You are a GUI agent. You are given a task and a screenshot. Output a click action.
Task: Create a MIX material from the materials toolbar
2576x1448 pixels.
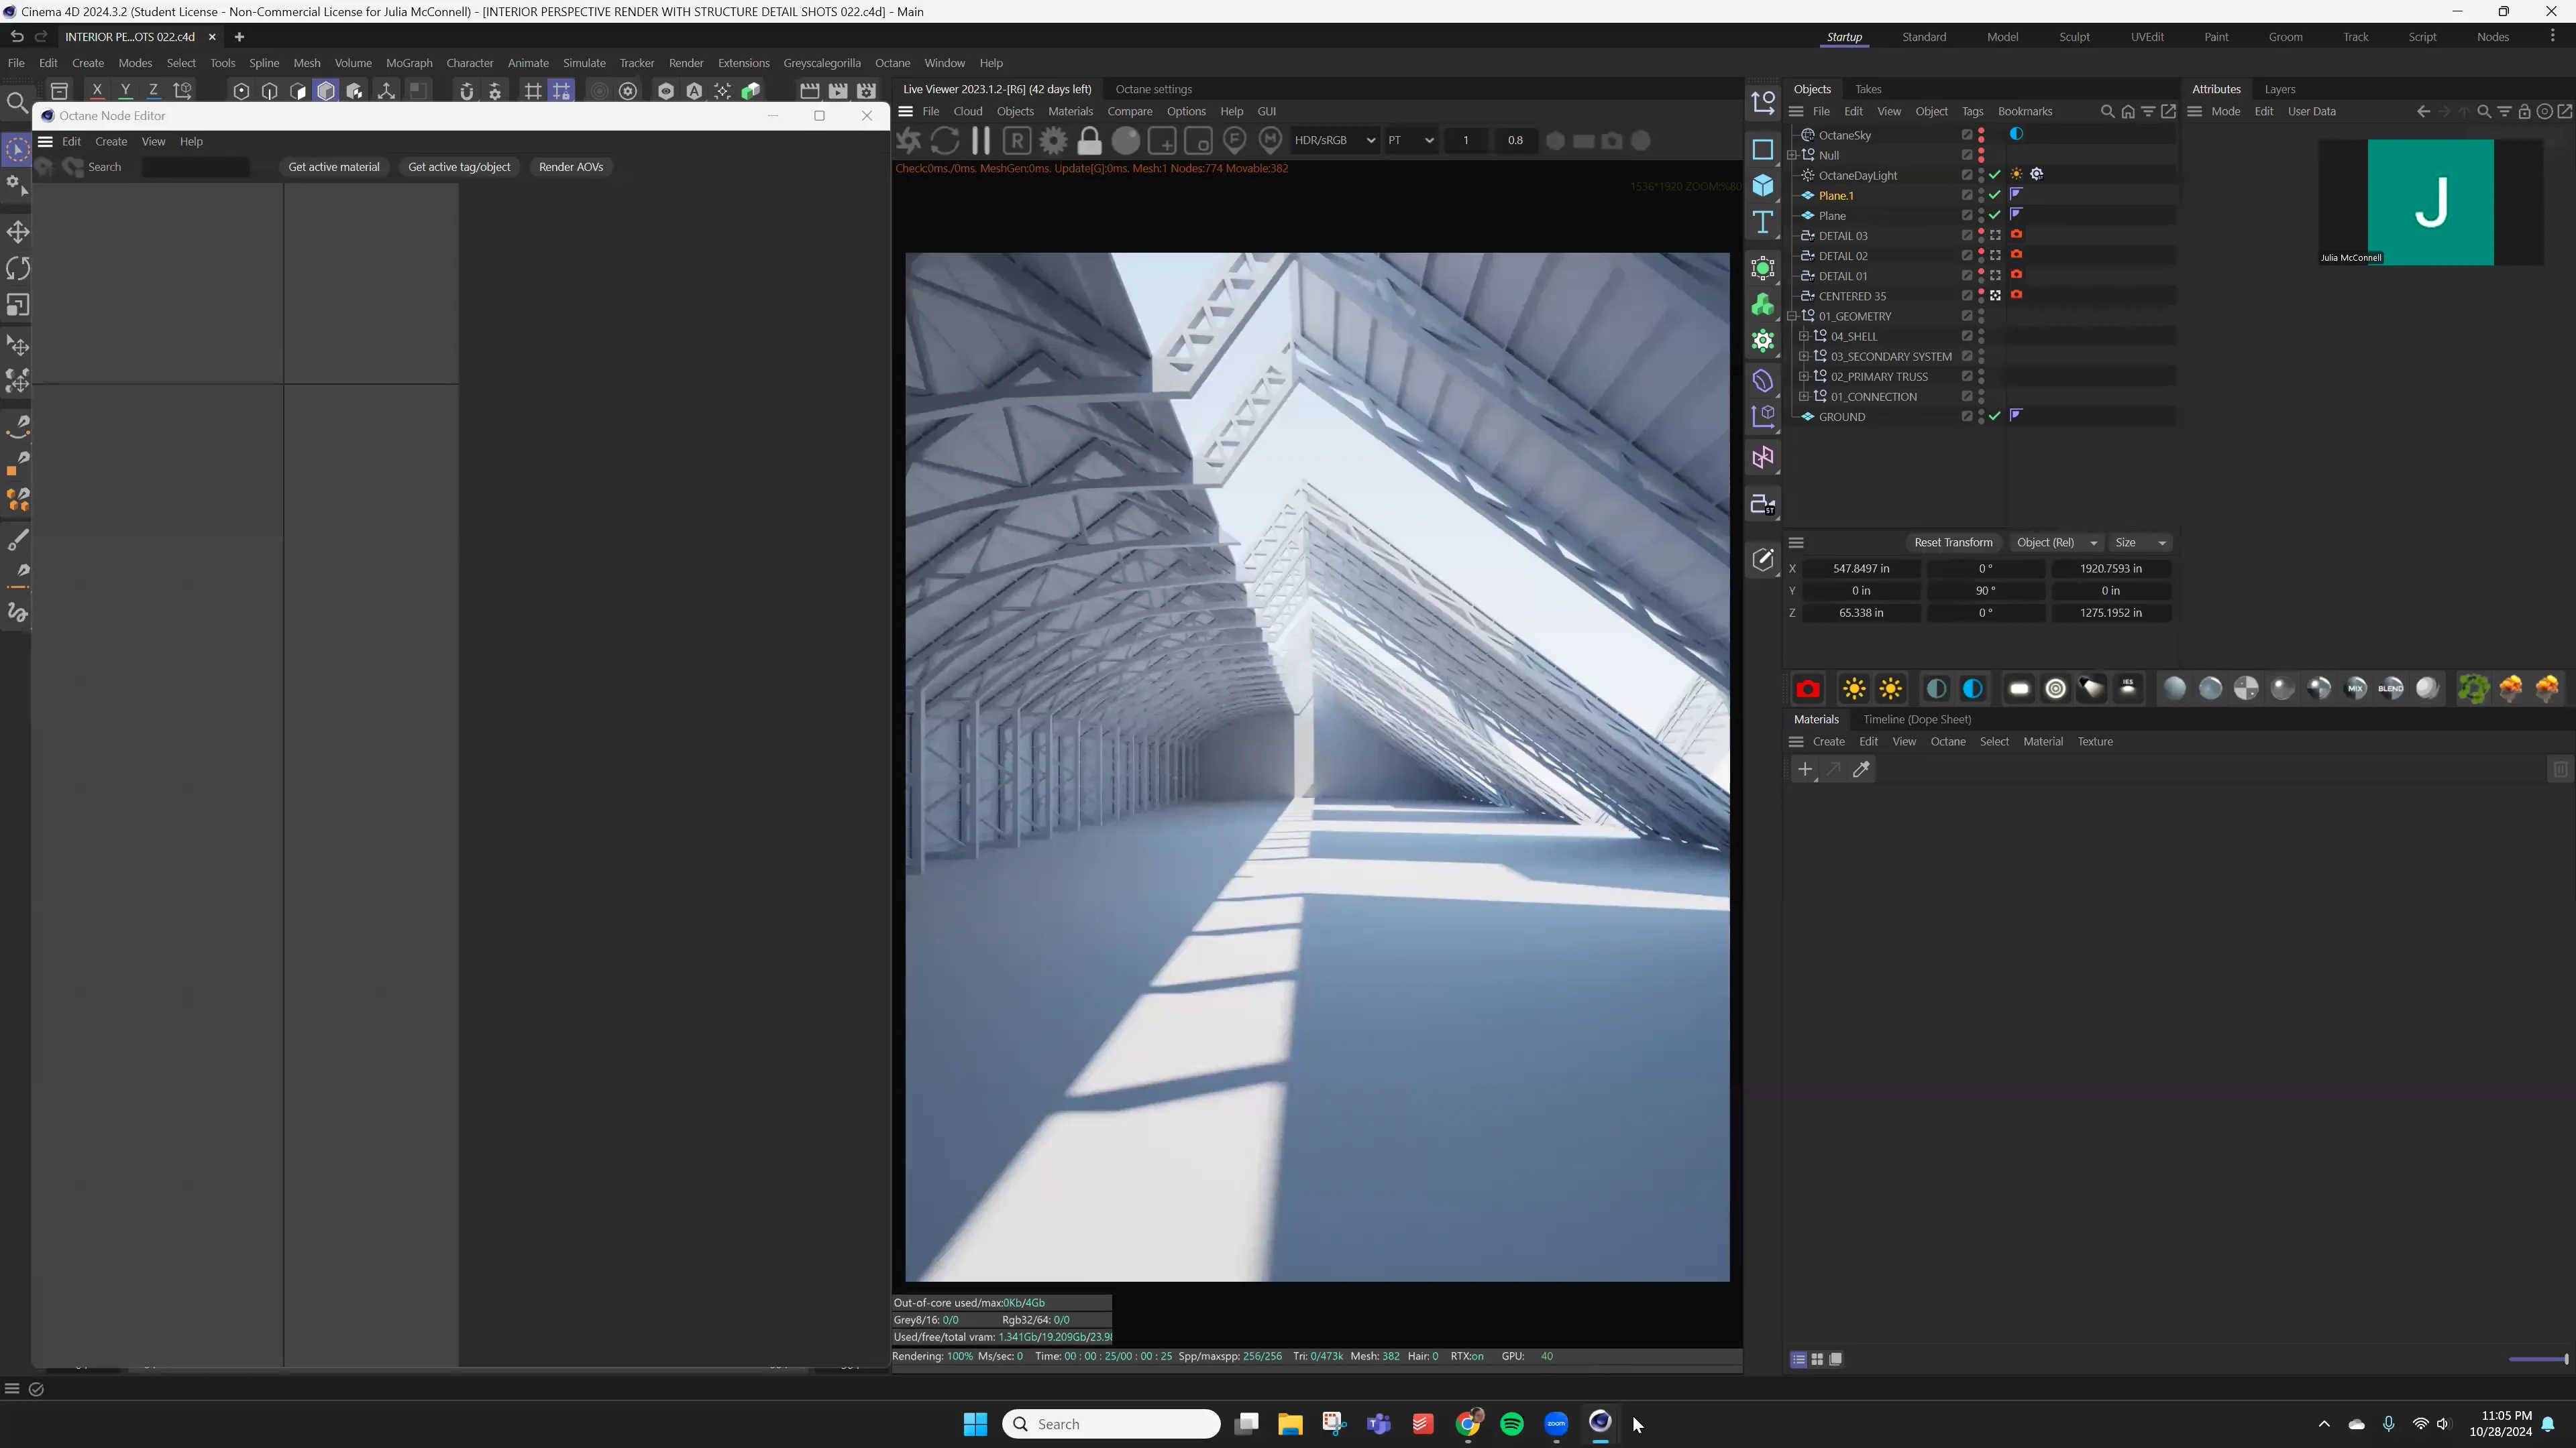(x=2356, y=688)
